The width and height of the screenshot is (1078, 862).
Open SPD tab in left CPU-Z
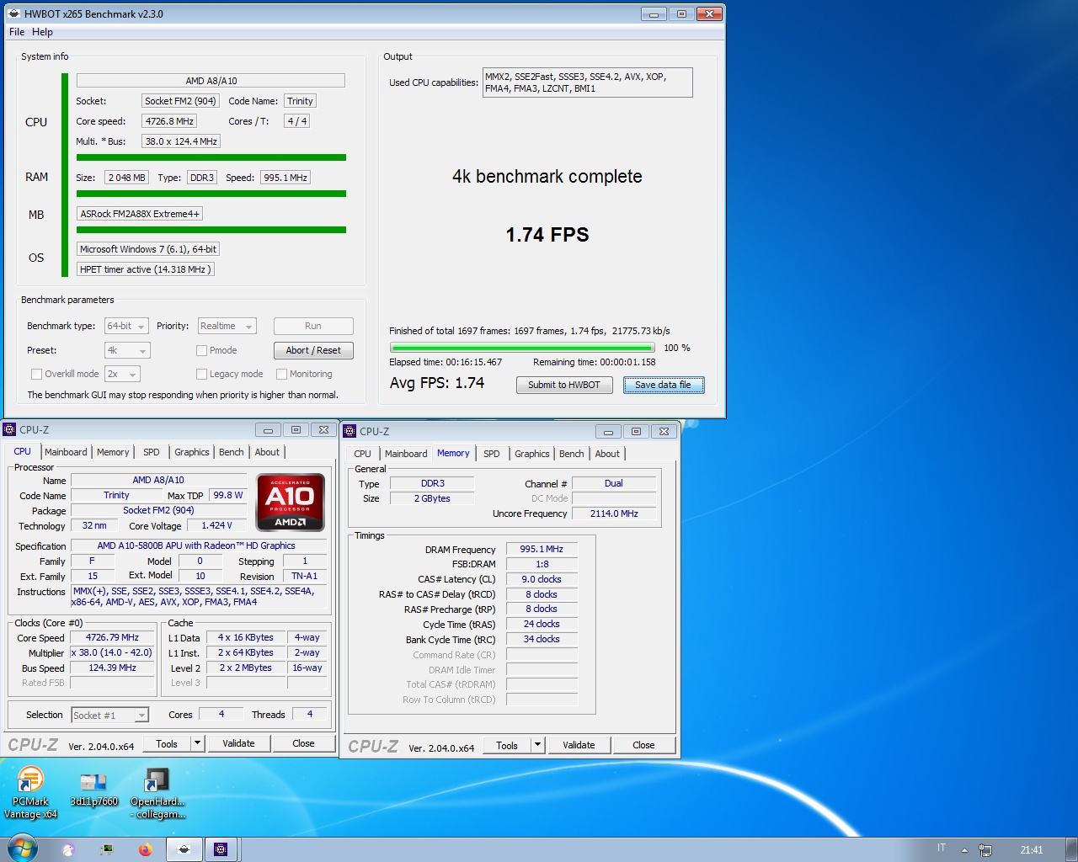tap(152, 452)
